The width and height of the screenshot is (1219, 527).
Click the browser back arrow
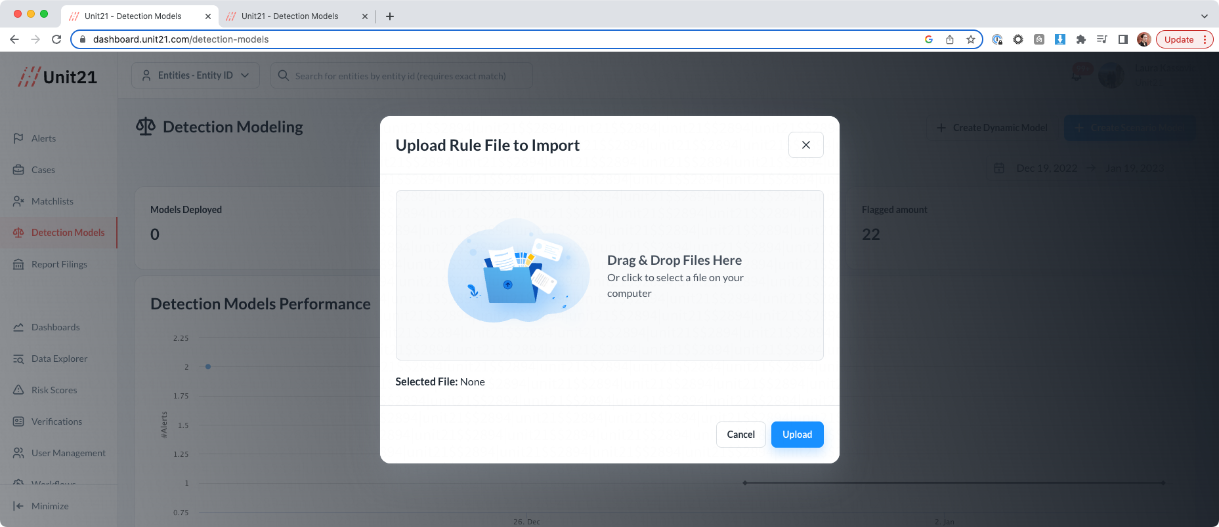click(x=14, y=39)
